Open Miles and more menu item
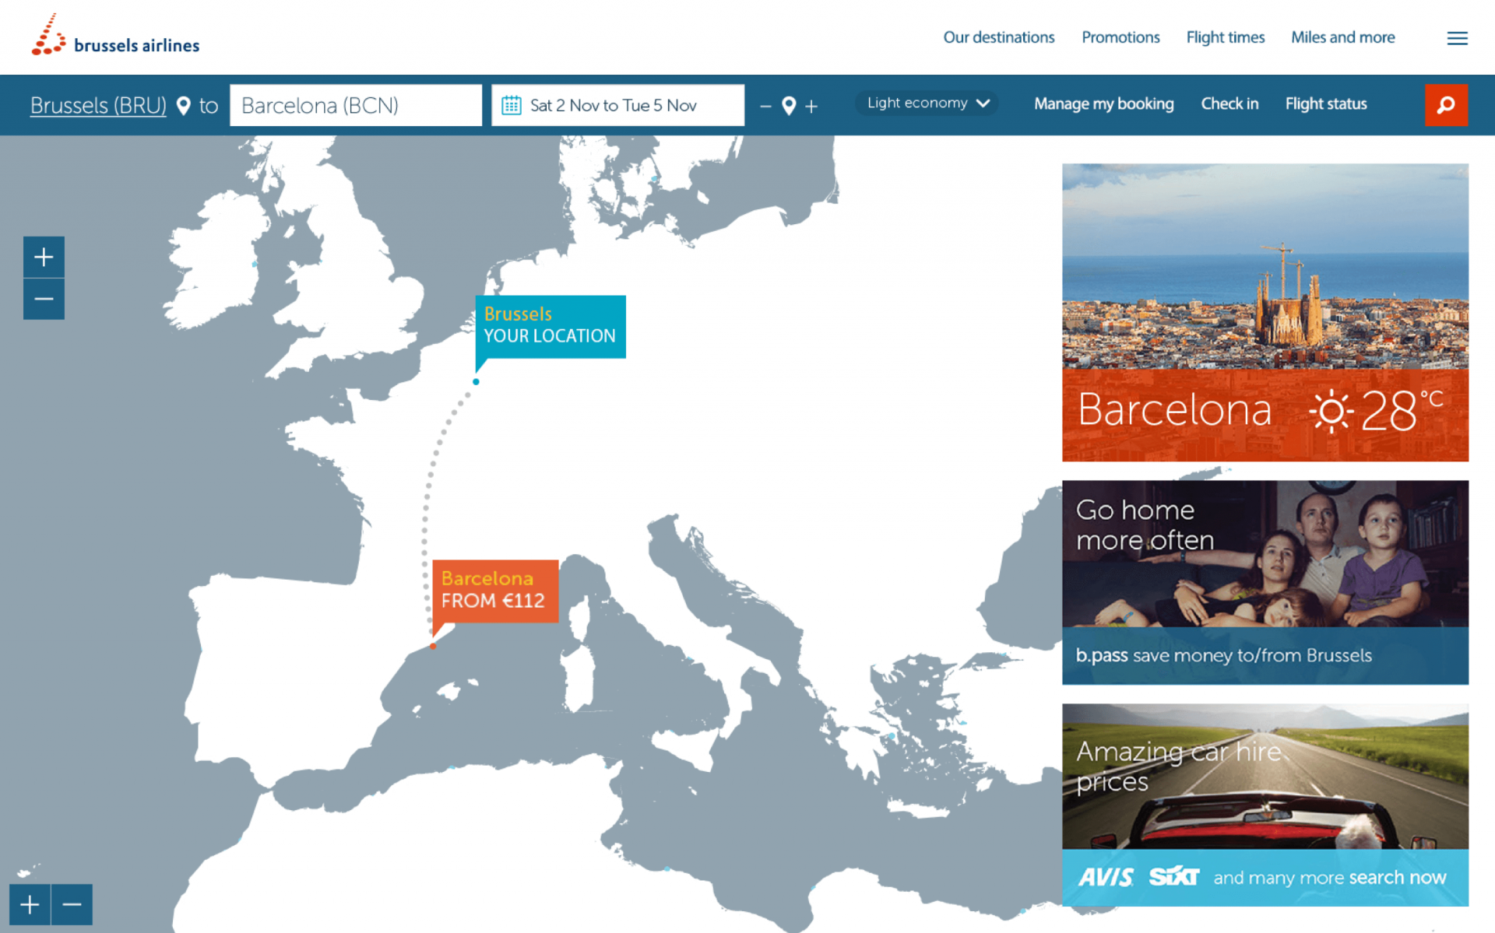This screenshot has height=933, width=1495. pos(1342,37)
